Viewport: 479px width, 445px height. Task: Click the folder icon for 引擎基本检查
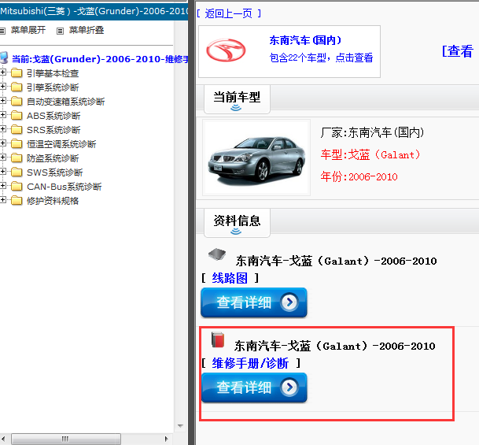point(17,73)
